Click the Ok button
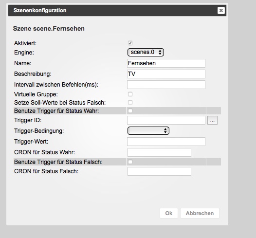Viewport: 256px width, 238px height. click(x=169, y=213)
